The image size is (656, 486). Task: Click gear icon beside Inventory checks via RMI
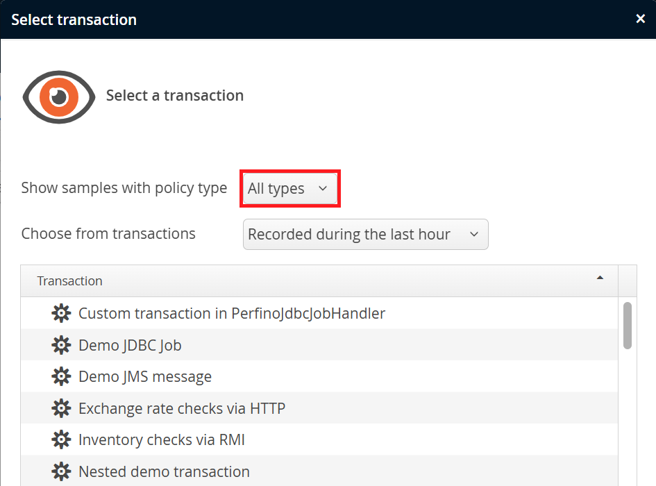tap(61, 439)
